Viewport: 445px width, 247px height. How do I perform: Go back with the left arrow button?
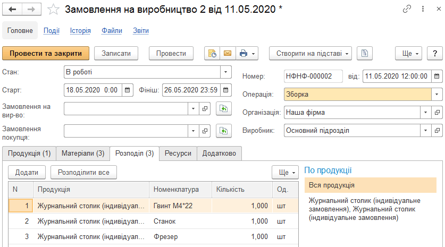12,10
